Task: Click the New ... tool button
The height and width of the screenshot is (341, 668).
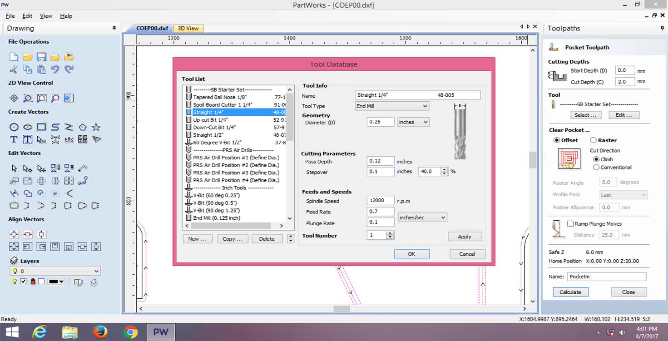Action: point(197,239)
